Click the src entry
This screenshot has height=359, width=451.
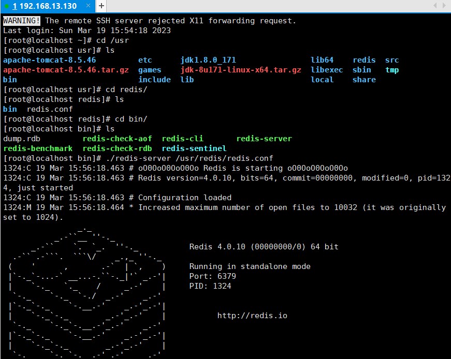point(392,60)
